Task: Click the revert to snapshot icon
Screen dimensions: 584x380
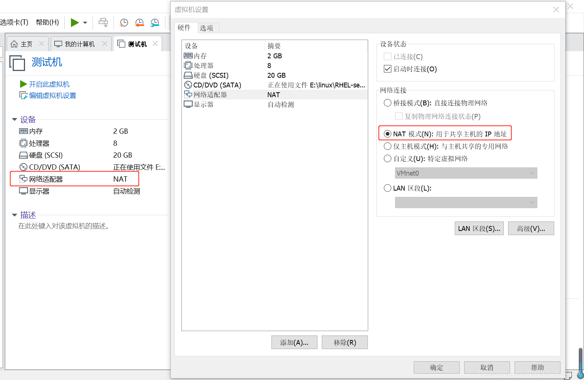Action: [139, 23]
